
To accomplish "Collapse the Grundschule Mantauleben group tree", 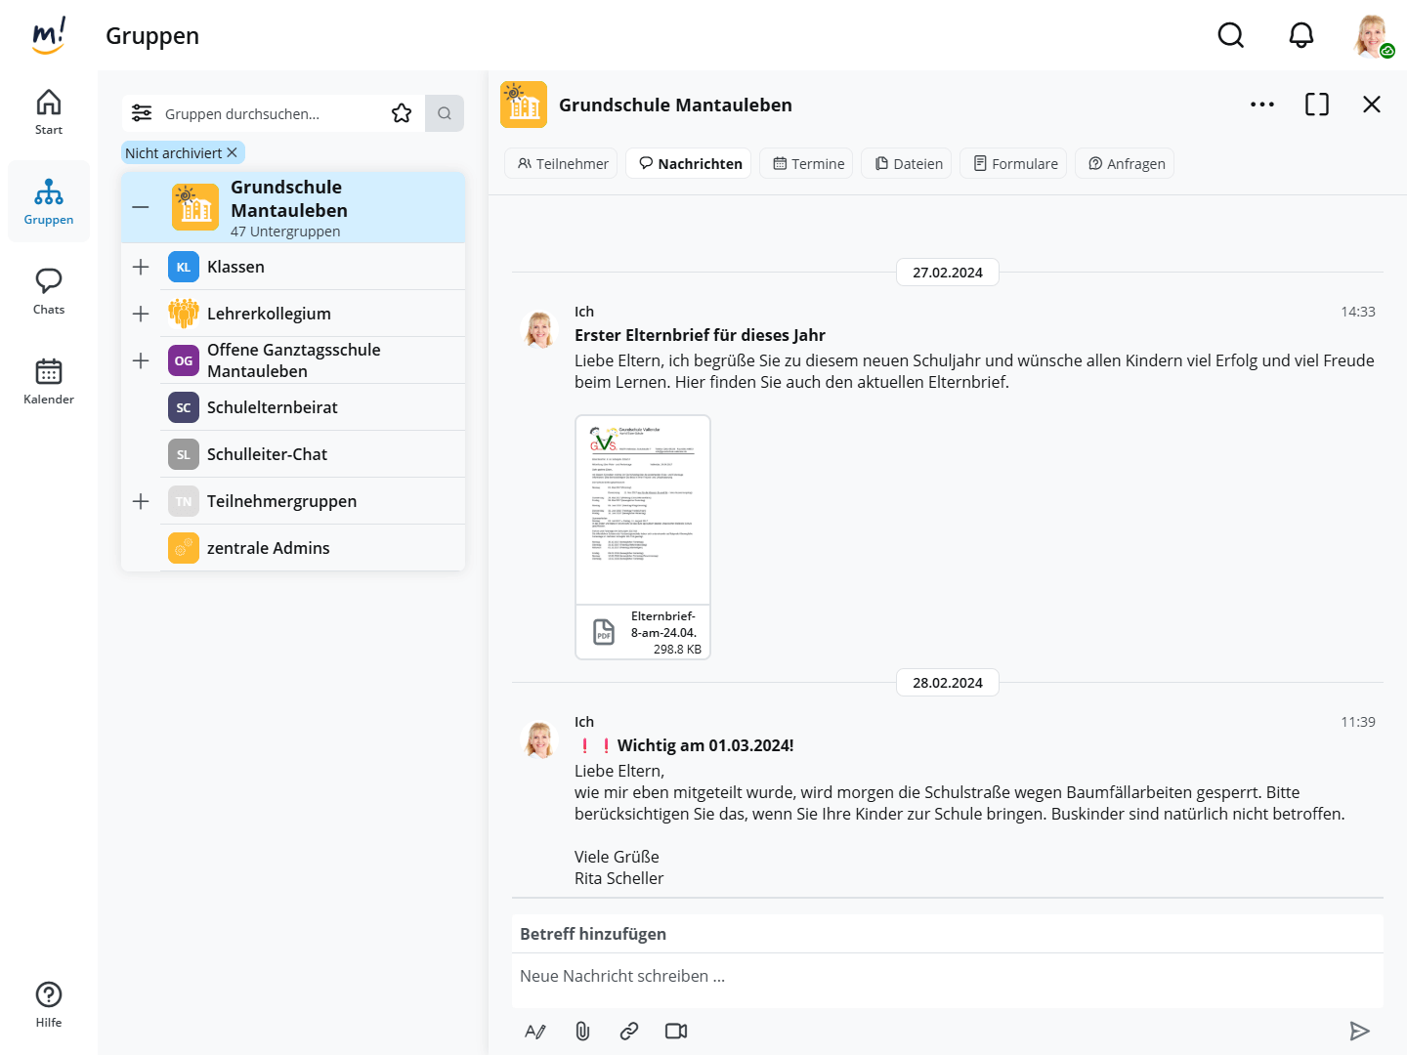I will tap(141, 207).
